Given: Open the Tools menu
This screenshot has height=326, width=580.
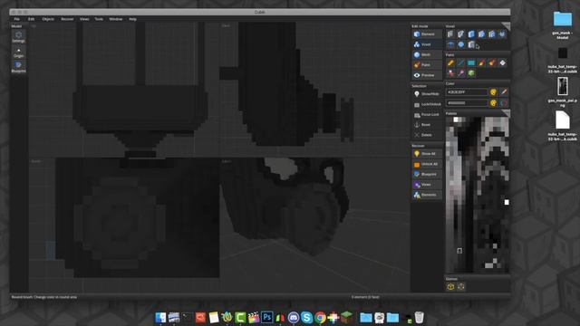Looking at the screenshot, I should tap(99, 19).
